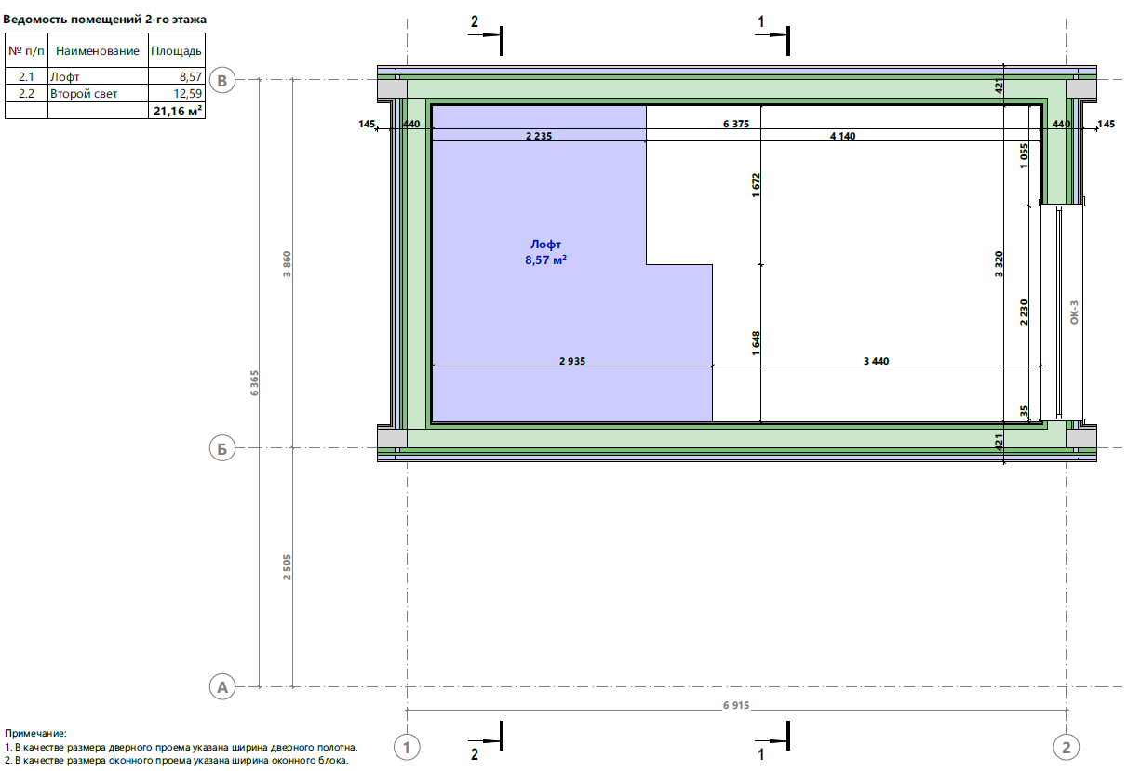Click grid axis bubble А
1127x771 pixels.
click(221, 687)
